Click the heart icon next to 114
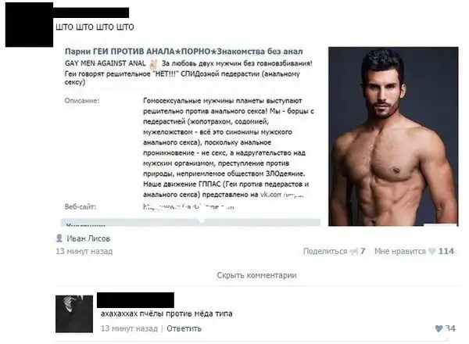 click(x=432, y=252)
